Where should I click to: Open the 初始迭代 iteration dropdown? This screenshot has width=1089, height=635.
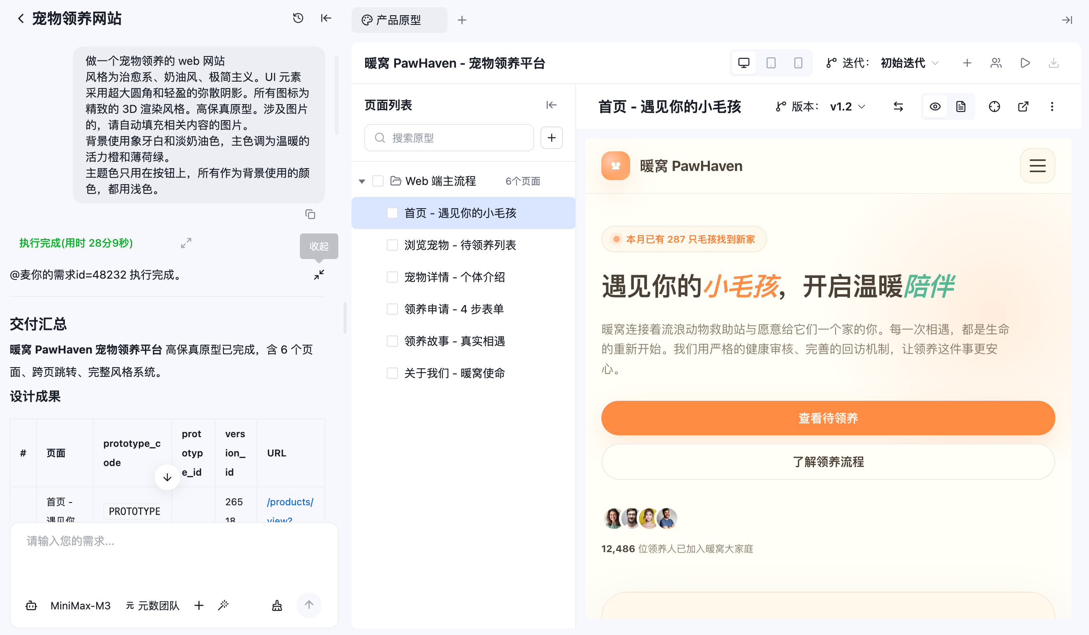[909, 63]
